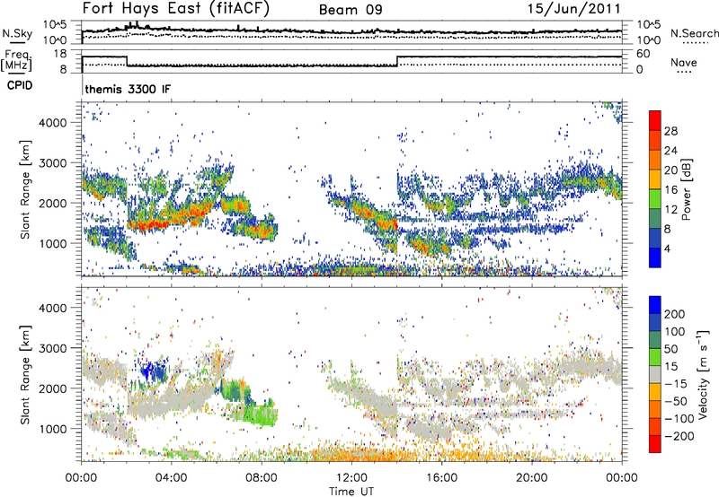Click the '20:00' time axis tick label
Image resolution: width=719 pixels, height=497 pixels.
point(531,478)
